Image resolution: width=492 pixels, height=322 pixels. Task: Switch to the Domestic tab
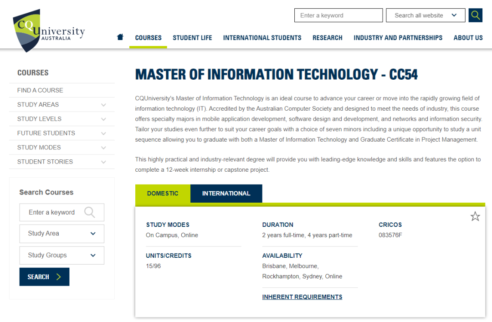(163, 194)
